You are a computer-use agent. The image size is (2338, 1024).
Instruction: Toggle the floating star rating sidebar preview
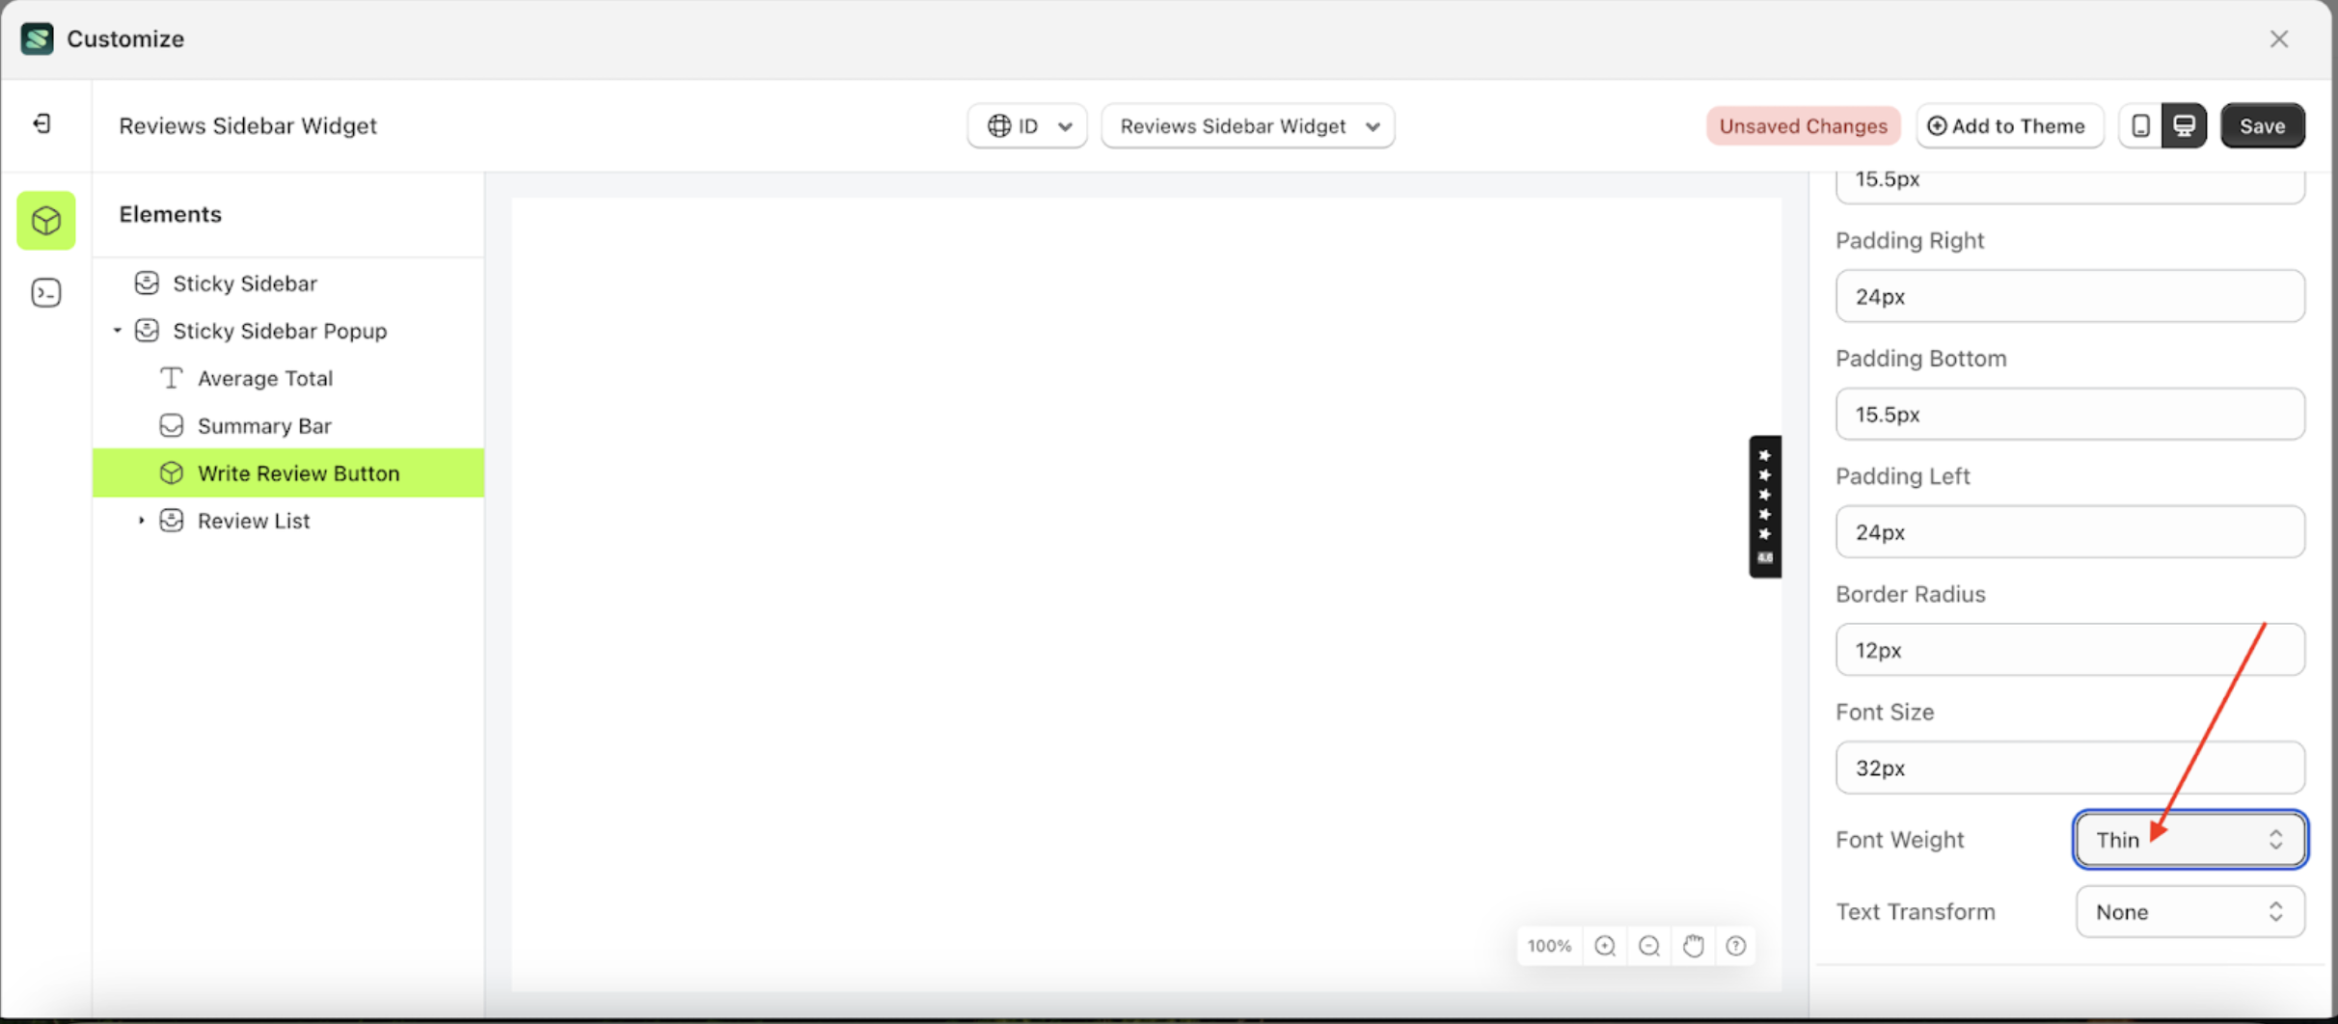[x=1764, y=506]
